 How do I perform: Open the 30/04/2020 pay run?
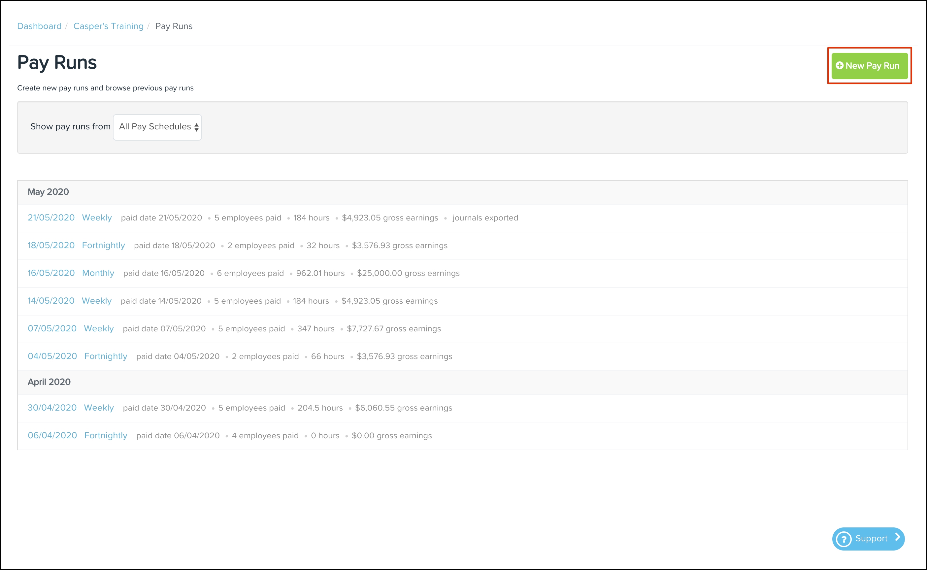tap(52, 408)
